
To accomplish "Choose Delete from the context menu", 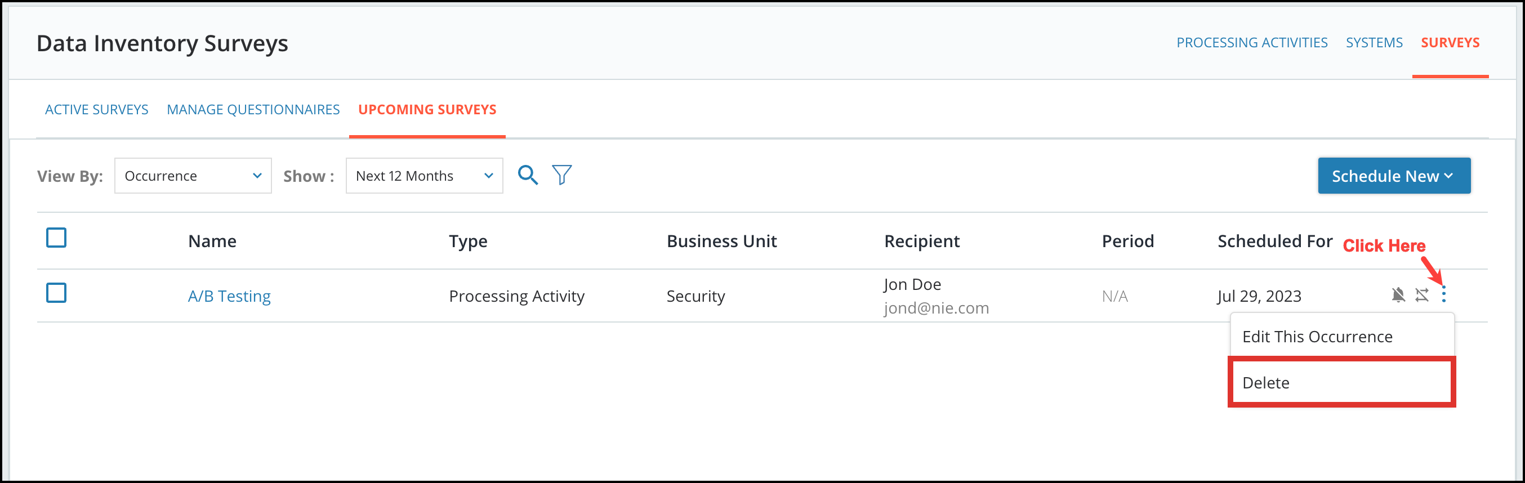I will click(x=1341, y=382).
